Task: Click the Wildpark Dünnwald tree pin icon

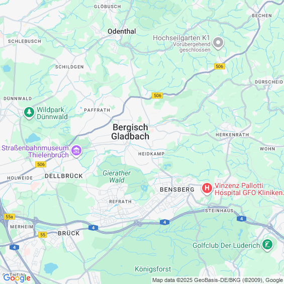Action: (x=29, y=113)
